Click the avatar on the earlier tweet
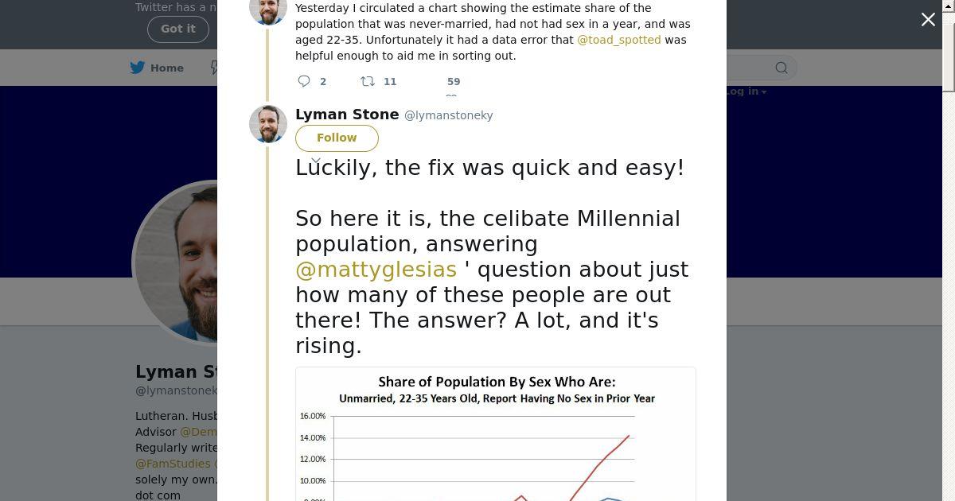Viewport: 955px width, 501px height. pyautogui.click(x=268, y=11)
